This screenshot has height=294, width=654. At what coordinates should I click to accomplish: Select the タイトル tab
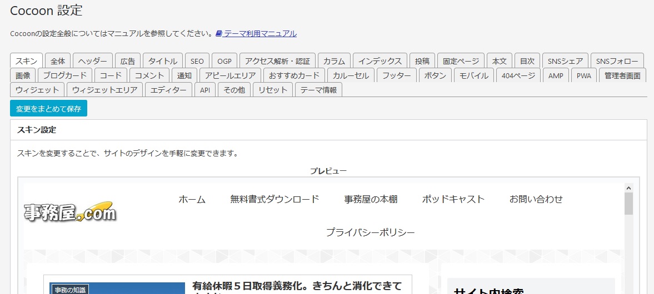pos(163,61)
